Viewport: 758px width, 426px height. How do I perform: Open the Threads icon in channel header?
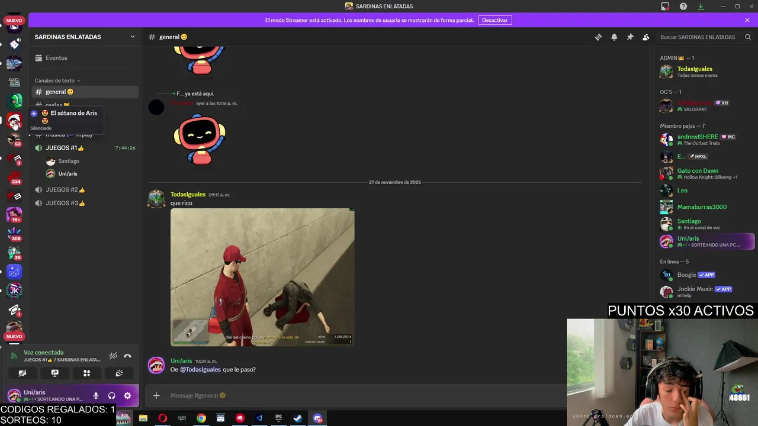coord(598,37)
